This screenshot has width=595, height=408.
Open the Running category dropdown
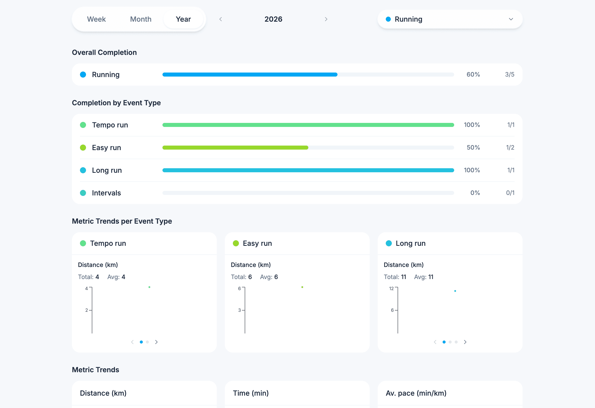[x=450, y=19]
